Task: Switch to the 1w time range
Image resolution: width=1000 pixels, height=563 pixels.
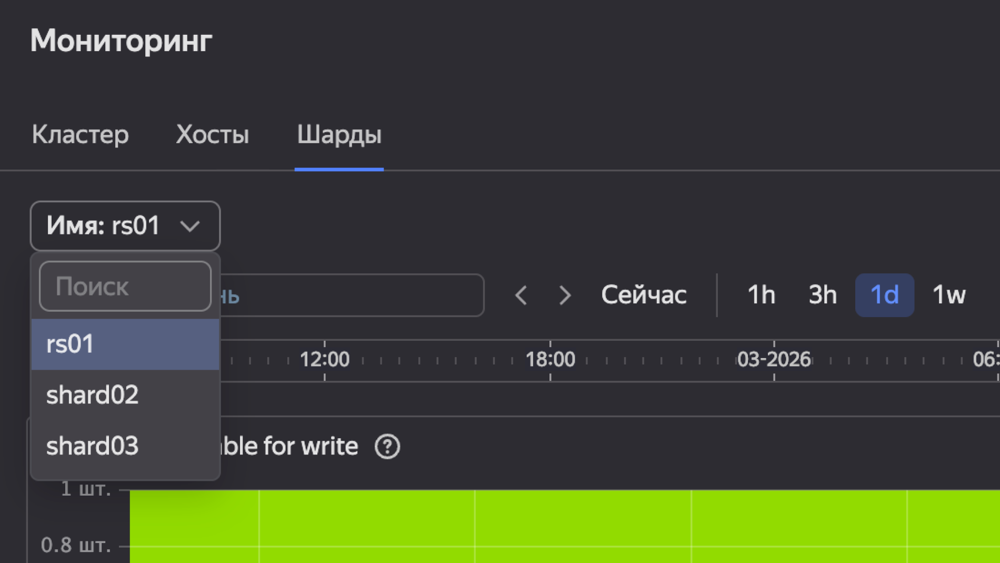Action: point(948,295)
